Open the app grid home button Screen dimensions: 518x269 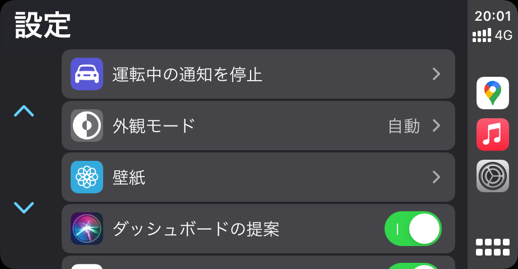click(x=493, y=247)
